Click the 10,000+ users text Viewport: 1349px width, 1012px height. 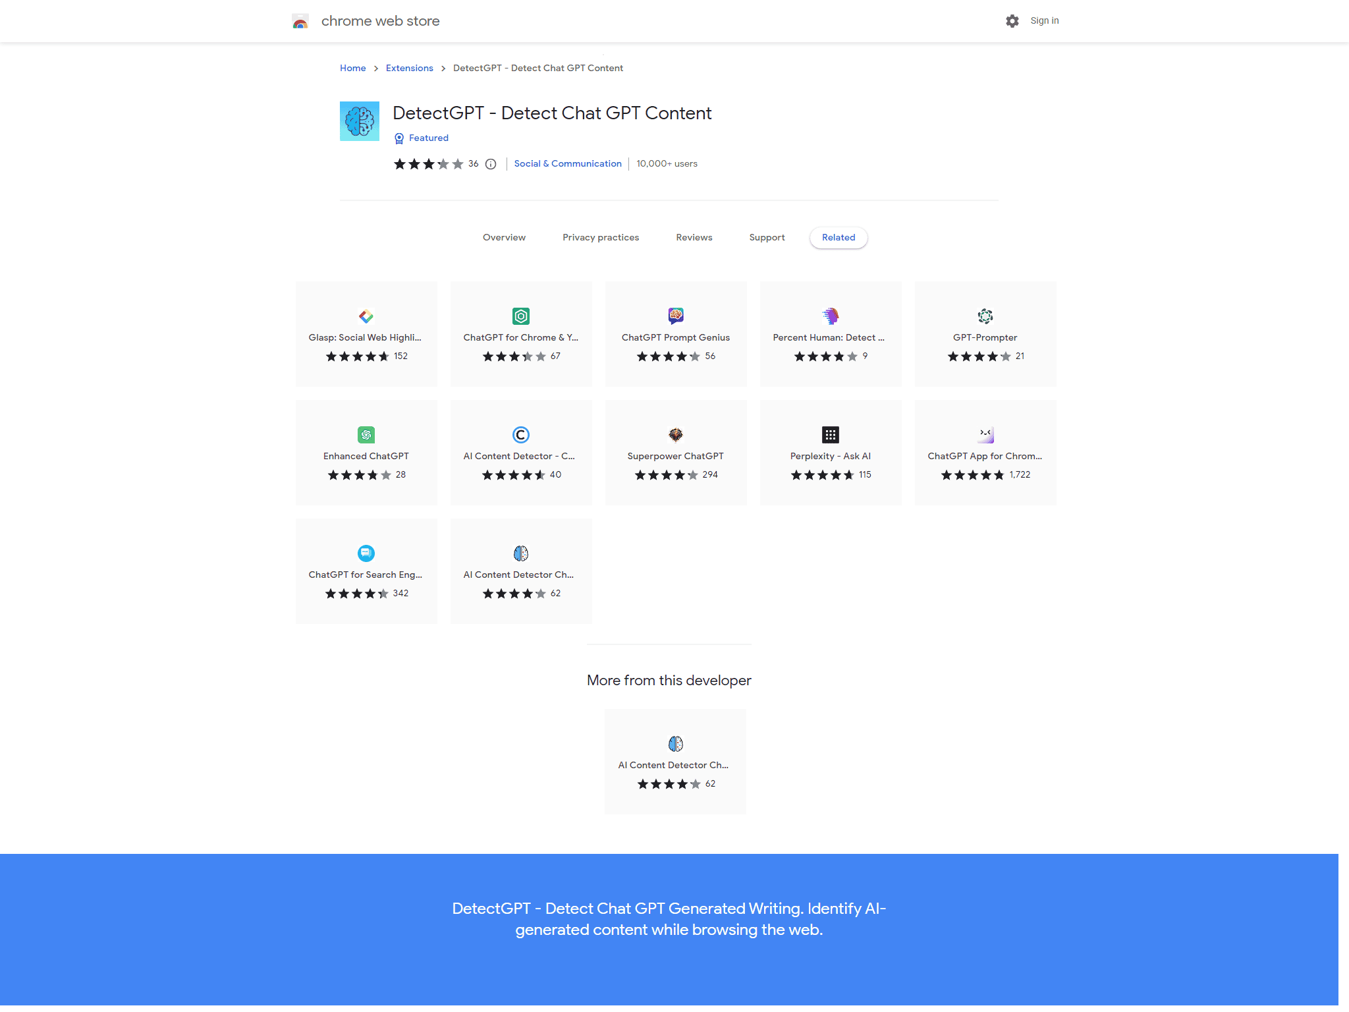(x=667, y=164)
